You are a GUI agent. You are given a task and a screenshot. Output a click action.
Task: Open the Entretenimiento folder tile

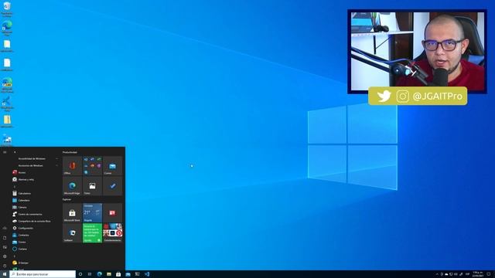pos(112,233)
